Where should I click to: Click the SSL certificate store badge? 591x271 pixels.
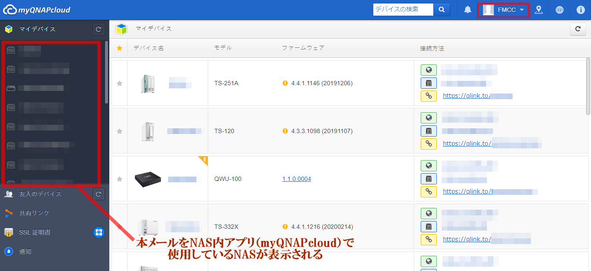(x=99, y=232)
